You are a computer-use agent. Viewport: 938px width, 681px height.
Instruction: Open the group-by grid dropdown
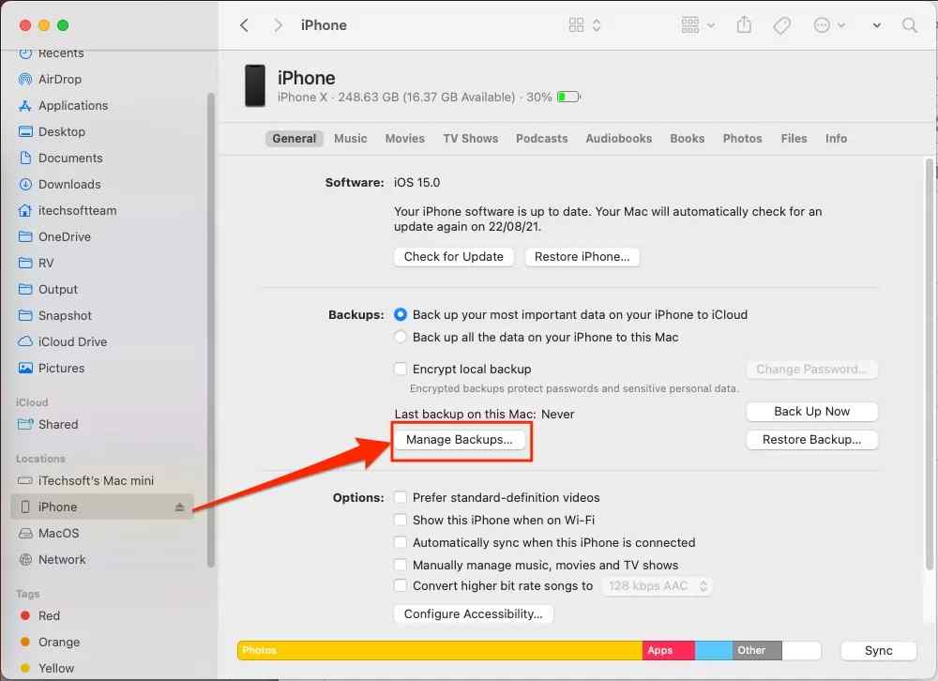tap(698, 25)
